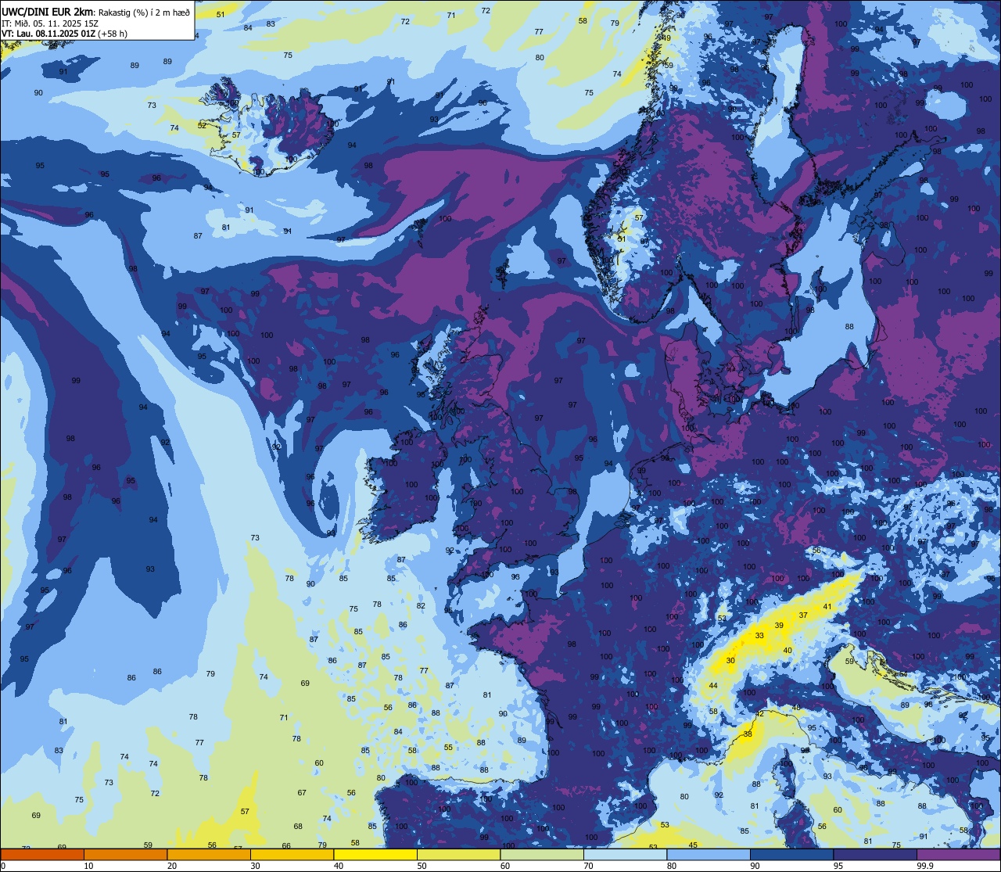Click the purple legend segment above 99.9
This screenshot has width=1001, height=872.
click(958, 854)
